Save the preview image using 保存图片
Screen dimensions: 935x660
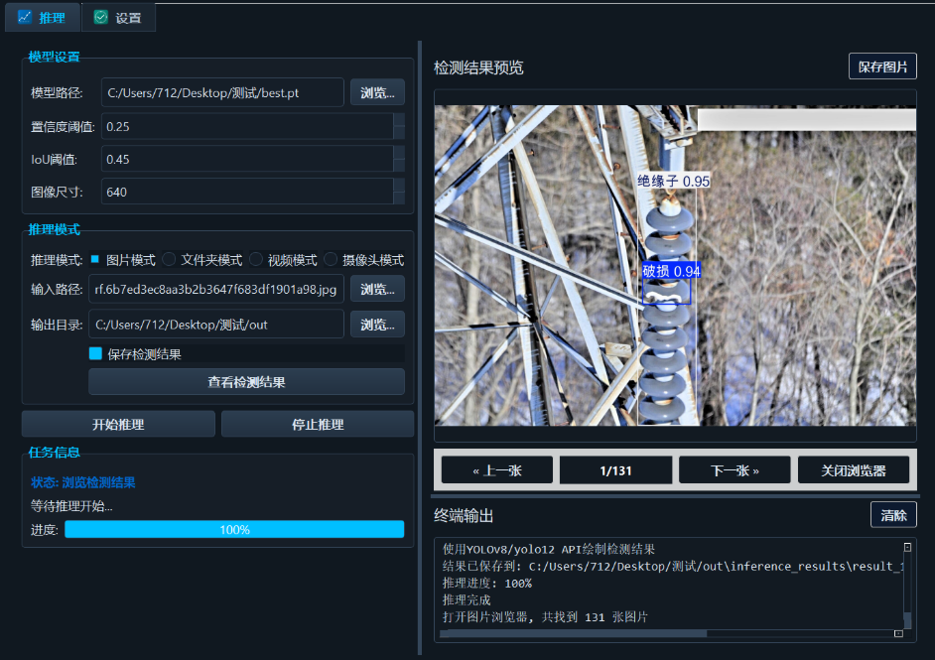point(881,66)
